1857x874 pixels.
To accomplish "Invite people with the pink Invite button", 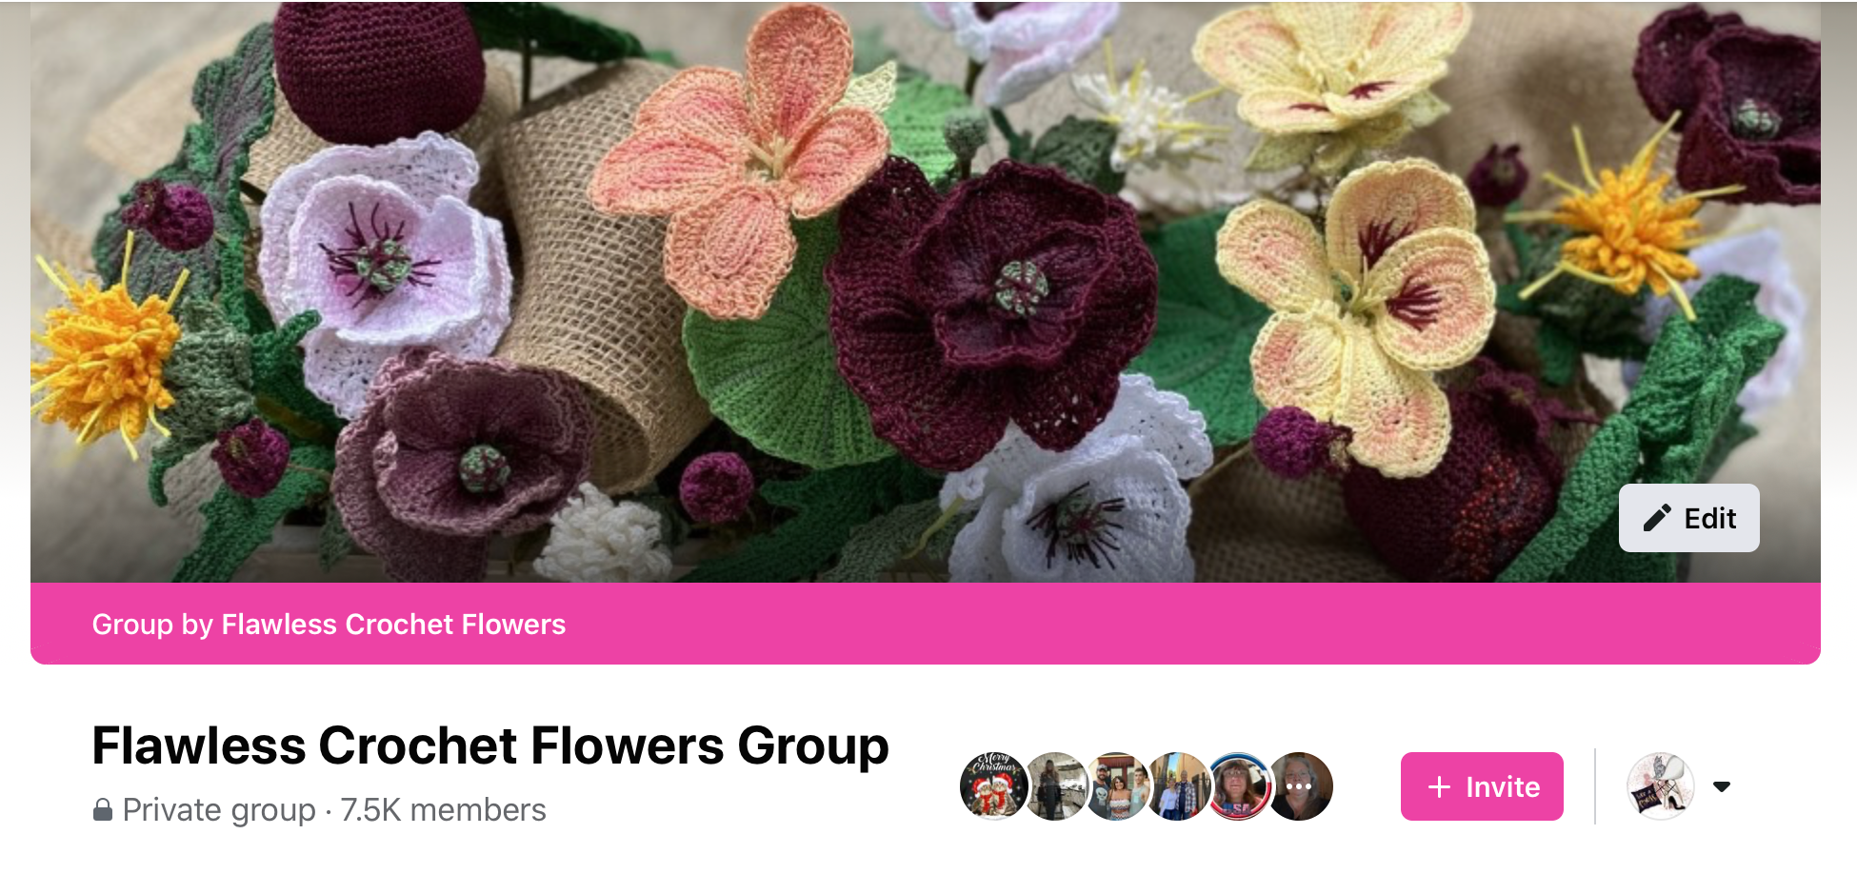I will [1482, 786].
